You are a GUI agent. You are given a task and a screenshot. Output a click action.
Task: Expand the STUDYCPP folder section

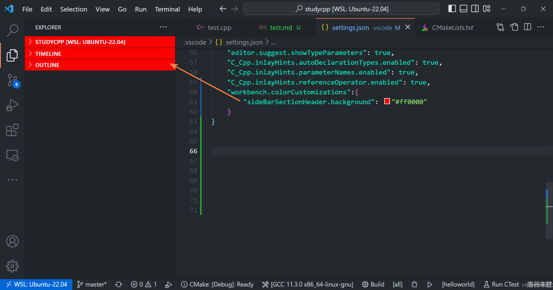pyautogui.click(x=100, y=42)
